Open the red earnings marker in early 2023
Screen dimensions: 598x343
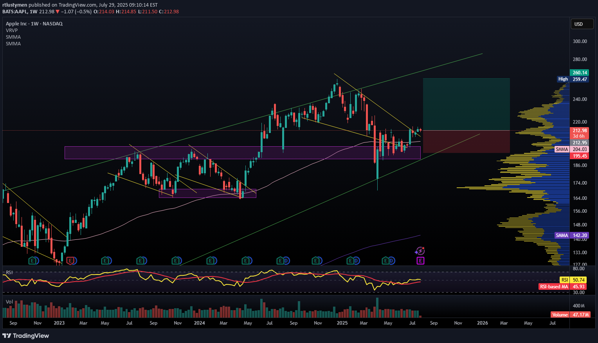pyautogui.click(x=70, y=260)
